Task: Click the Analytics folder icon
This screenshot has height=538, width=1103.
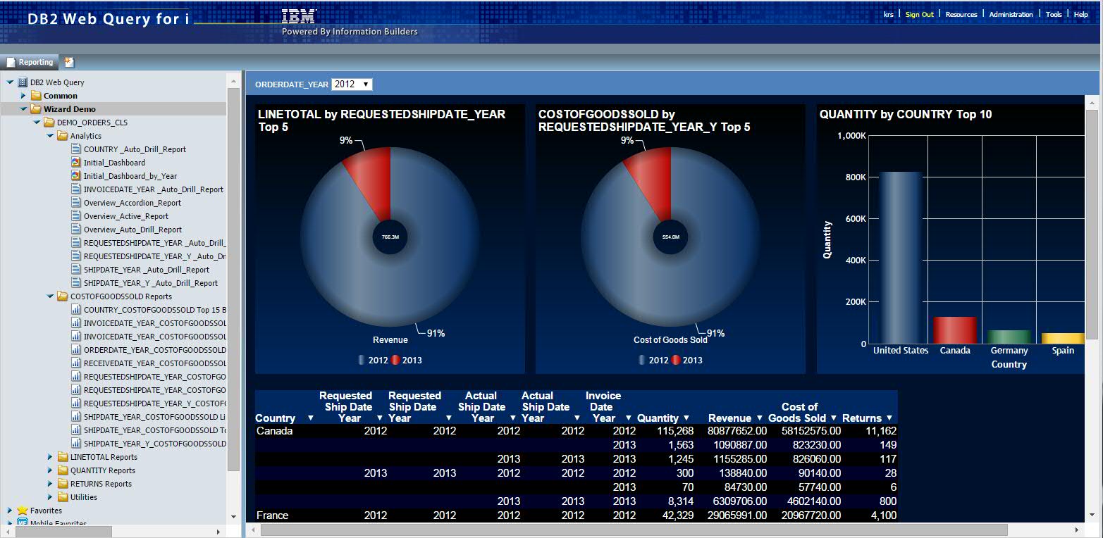Action: (63, 136)
